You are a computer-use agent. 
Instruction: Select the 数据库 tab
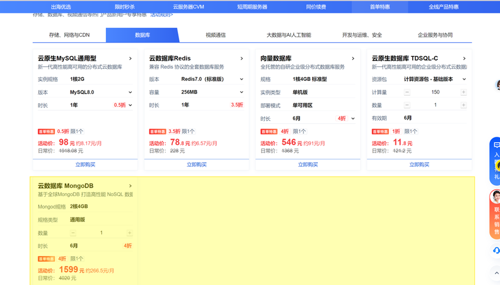pos(142,35)
